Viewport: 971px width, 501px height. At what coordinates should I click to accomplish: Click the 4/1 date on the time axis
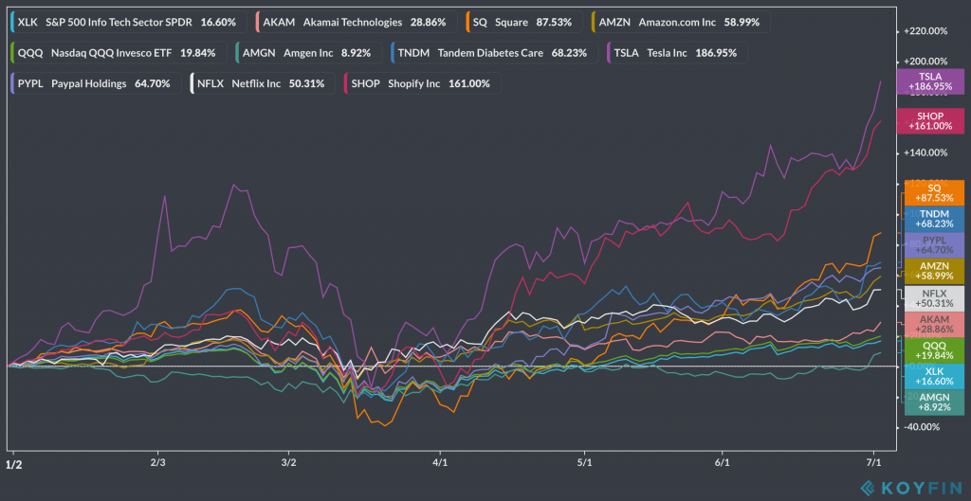[440, 463]
